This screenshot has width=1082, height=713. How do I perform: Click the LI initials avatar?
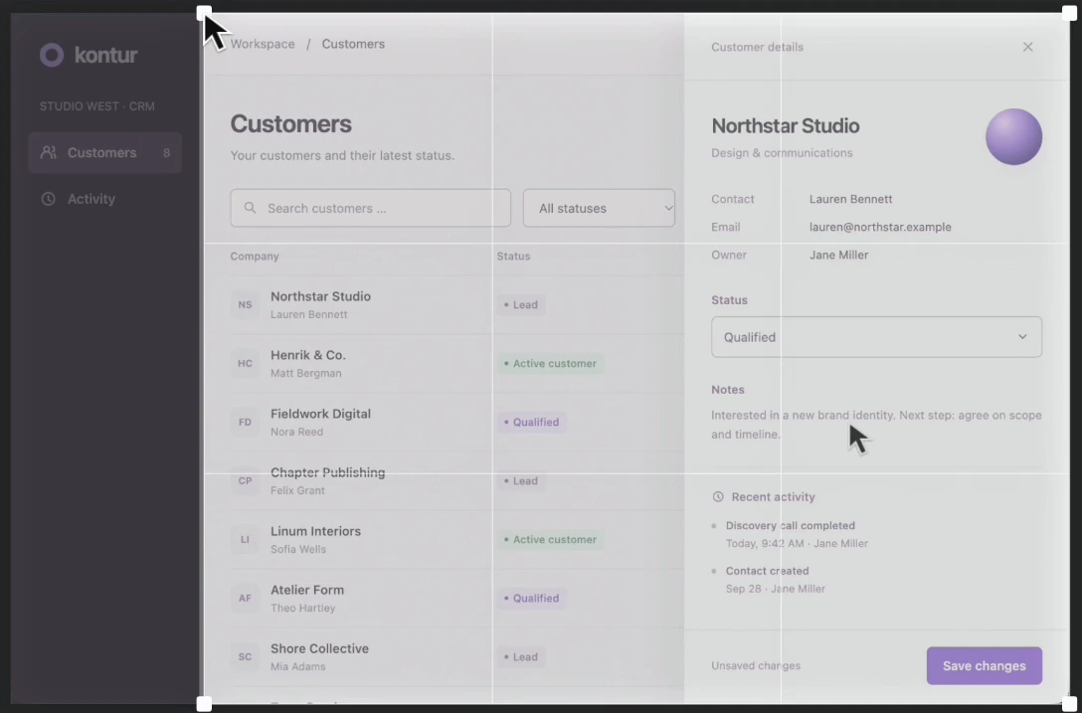[245, 539]
